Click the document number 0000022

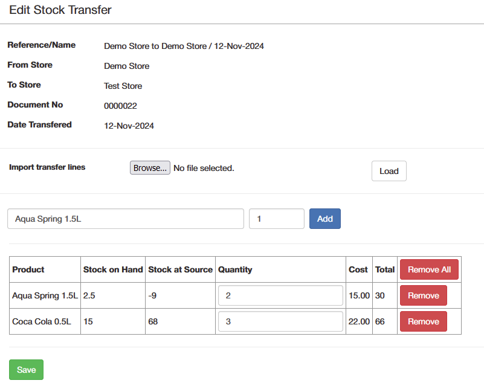tap(120, 106)
